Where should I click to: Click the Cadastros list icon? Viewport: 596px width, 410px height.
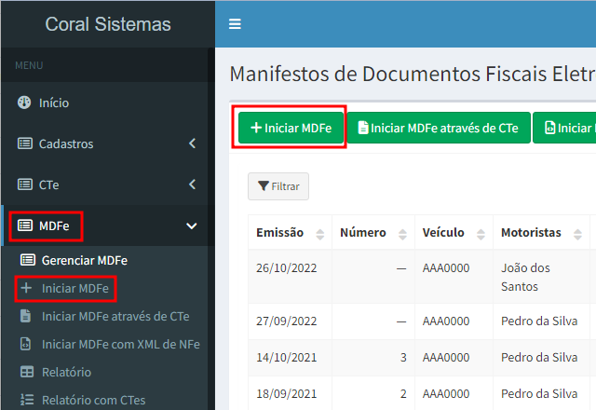24,143
